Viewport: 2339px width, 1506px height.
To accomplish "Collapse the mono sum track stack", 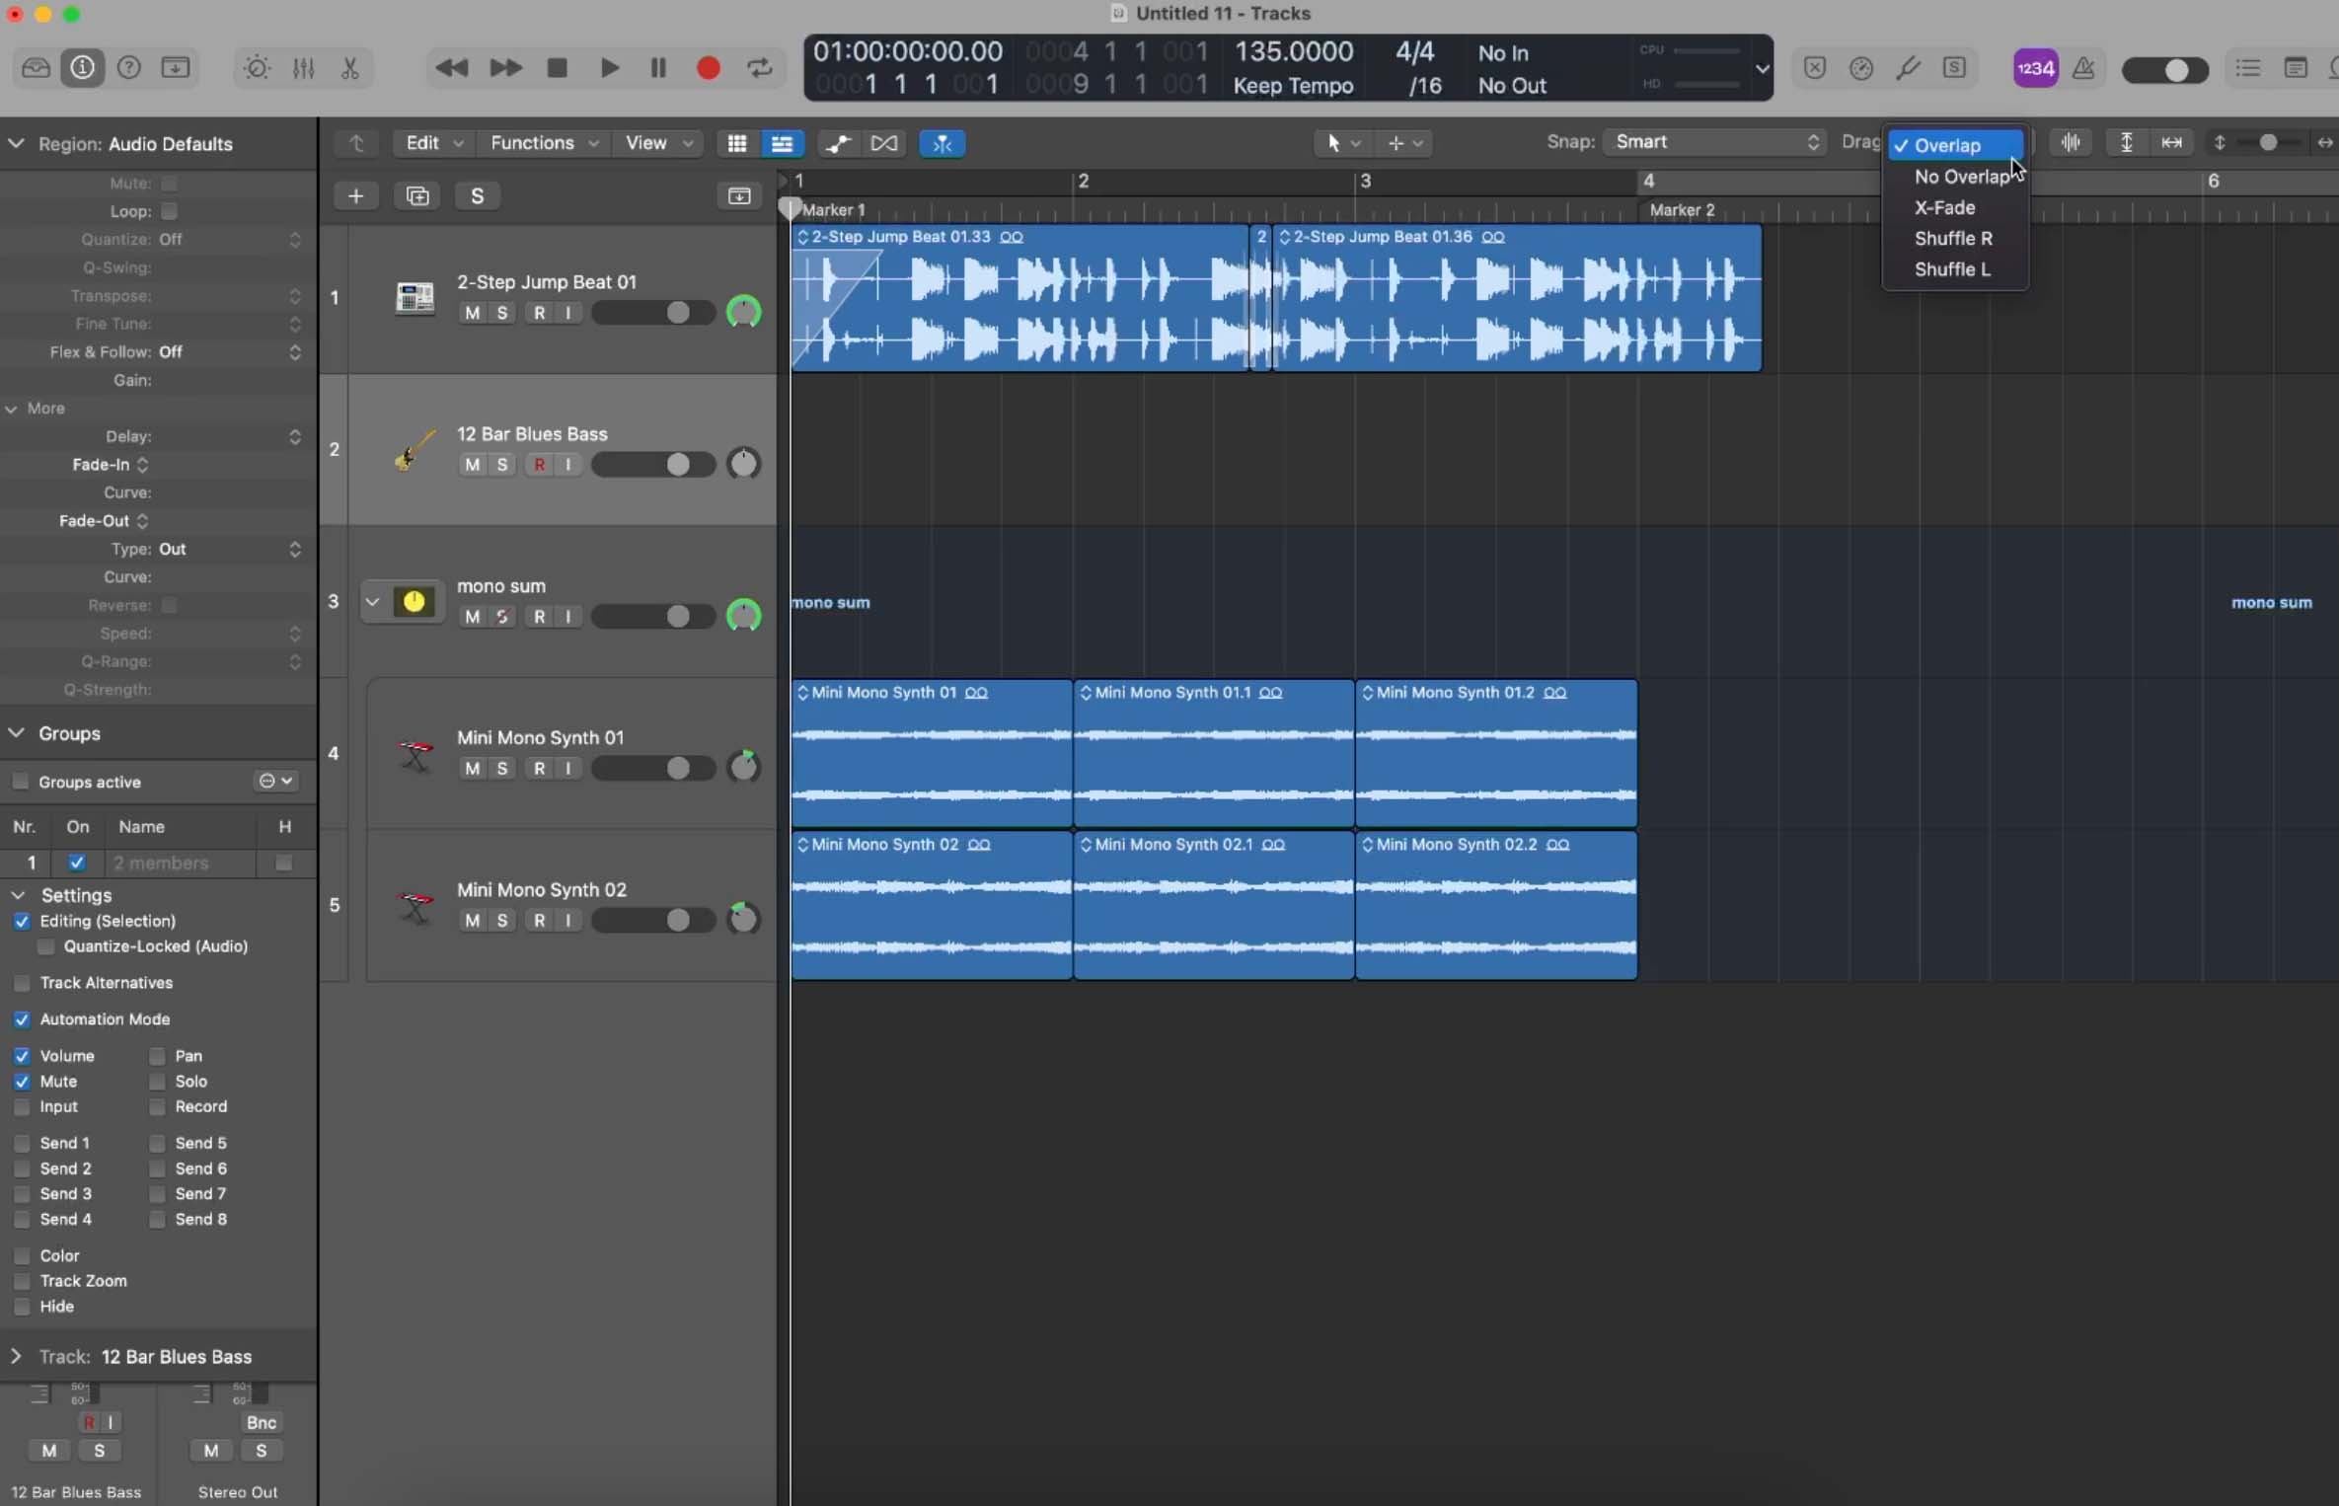I will tap(372, 601).
